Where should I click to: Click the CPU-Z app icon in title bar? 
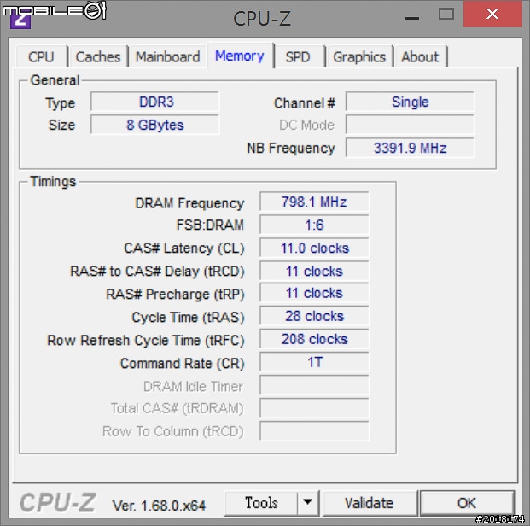(x=20, y=21)
